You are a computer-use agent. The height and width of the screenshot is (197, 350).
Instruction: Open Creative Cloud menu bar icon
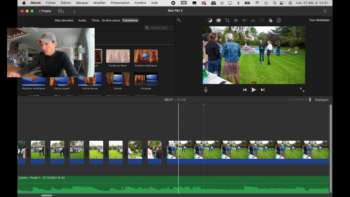point(204,3)
